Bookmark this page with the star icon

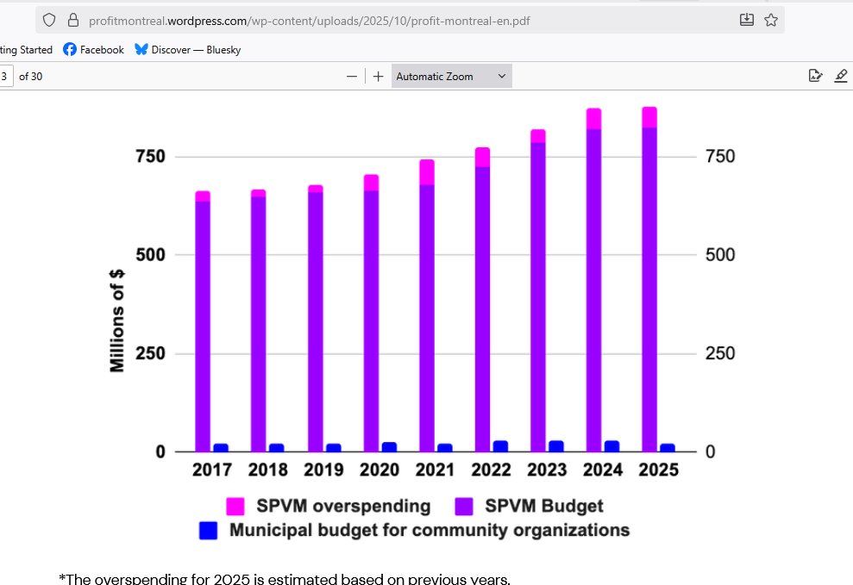click(x=770, y=19)
